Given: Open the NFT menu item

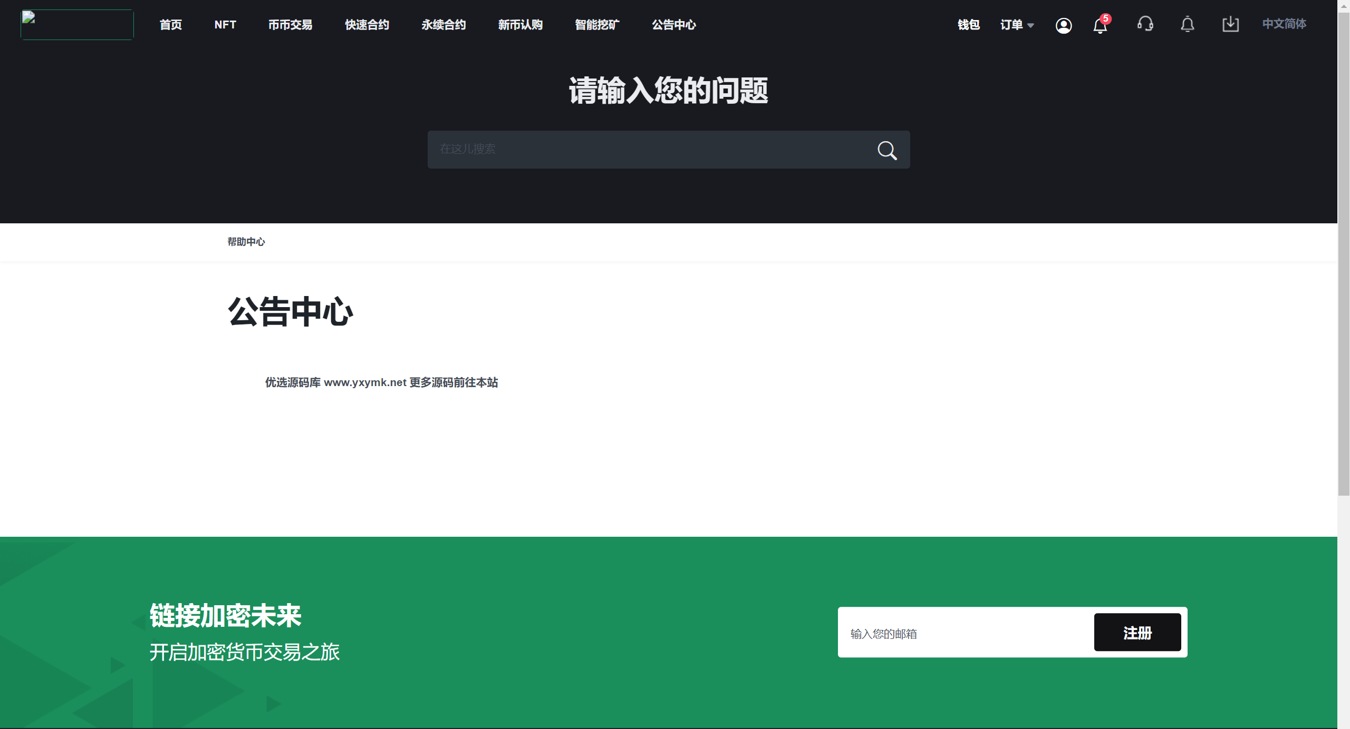Looking at the screenshot, I should [x=225, y=25].
